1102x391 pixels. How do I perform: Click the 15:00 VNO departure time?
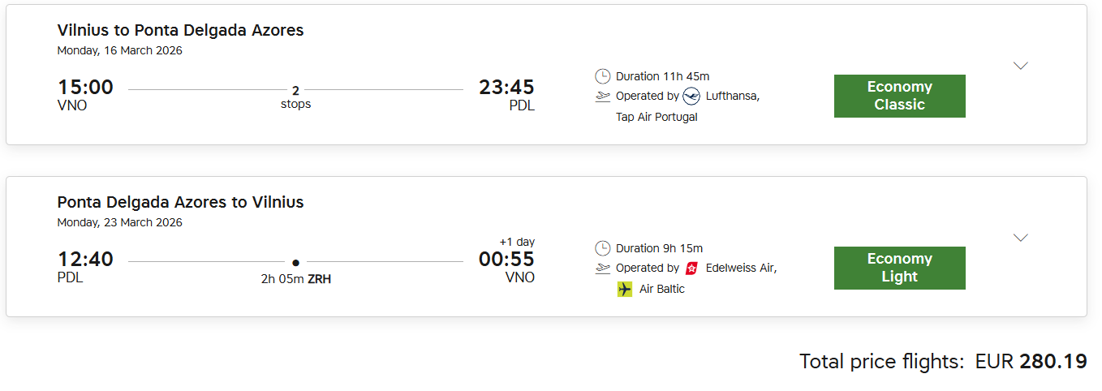click(85, 88)
